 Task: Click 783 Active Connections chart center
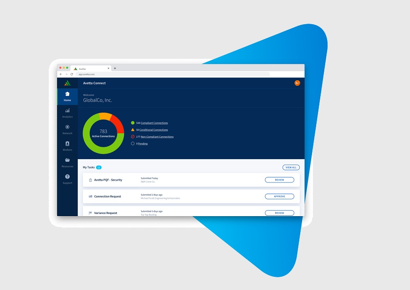103,133
